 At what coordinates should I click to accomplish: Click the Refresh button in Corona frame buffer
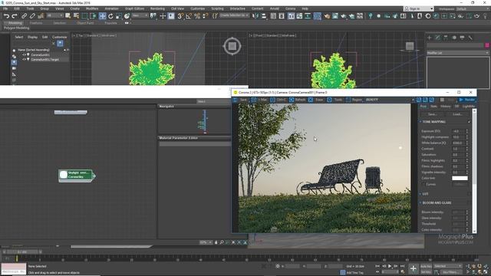coord(298,100)
